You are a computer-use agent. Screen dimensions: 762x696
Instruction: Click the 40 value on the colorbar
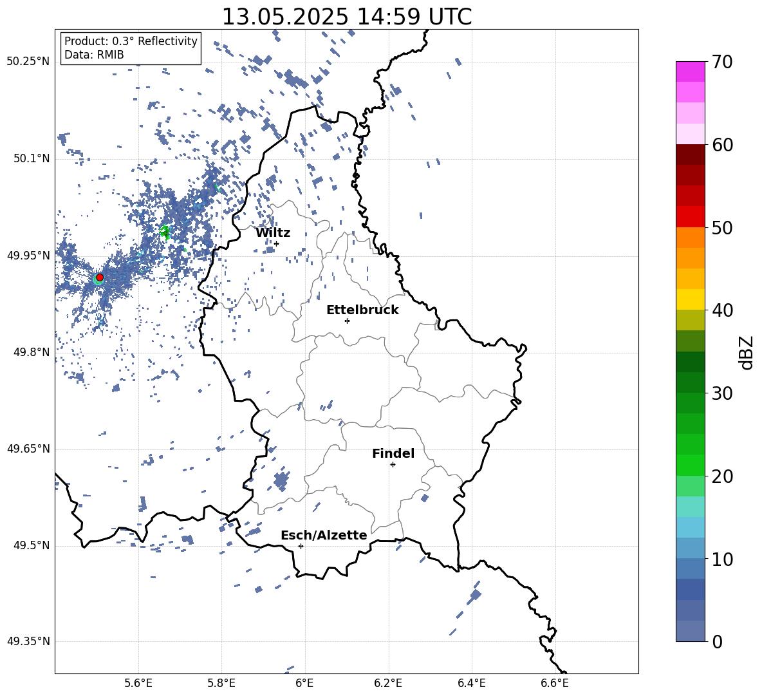pyautogui.click(x=722, y=310)
